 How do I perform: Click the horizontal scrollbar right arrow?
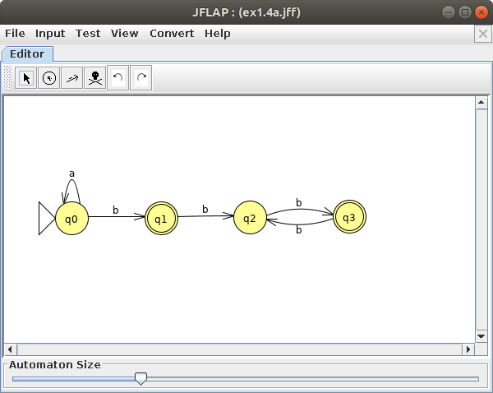pos(469,349)
